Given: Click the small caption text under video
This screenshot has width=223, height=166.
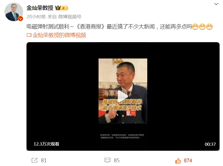Looking at the screenshot, I should click(x=122, y=136).
